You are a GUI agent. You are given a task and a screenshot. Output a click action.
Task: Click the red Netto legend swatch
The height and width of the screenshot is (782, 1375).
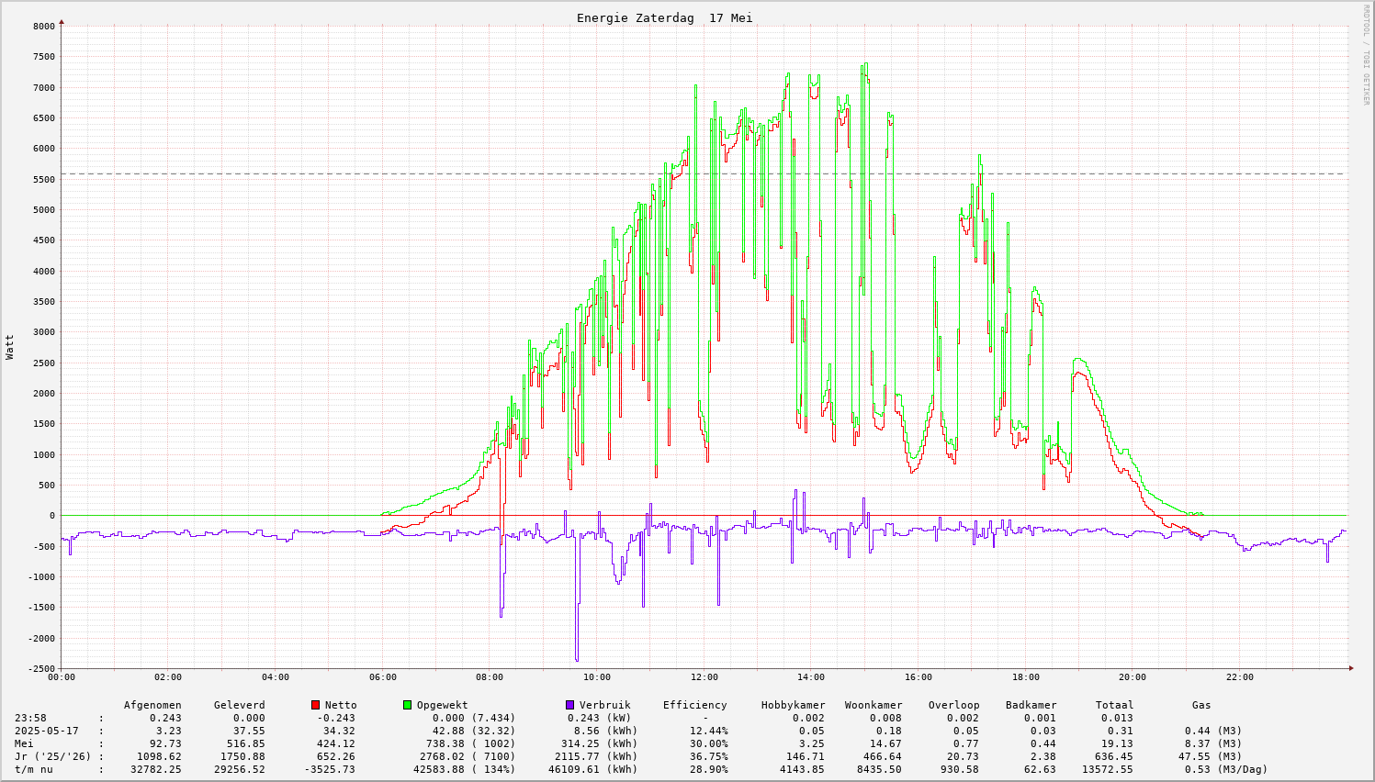315,705
